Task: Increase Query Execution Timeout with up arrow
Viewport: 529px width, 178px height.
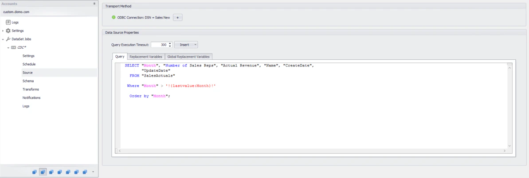Action: 170,43
